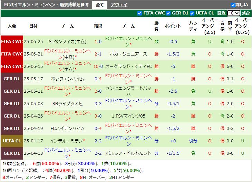
Task: Open the 3-0 result versus Mainz
Action: click(98, 116)
